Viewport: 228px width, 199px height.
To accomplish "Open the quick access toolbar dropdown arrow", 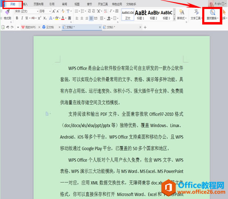I will point(18,27).
